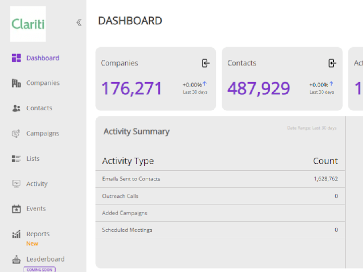Collapse the sidebar with double-chevron icon
The width and height of the screenshot is (363, 272).
79,23
